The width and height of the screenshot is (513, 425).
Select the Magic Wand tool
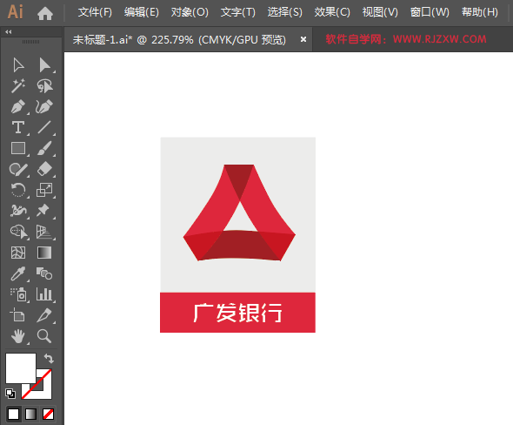click(18, 86)
